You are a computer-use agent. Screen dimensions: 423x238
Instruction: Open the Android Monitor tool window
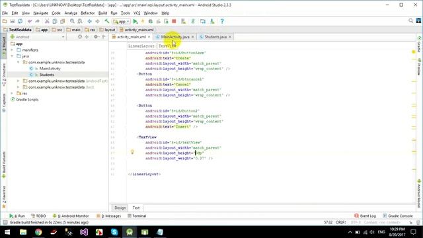71,216
